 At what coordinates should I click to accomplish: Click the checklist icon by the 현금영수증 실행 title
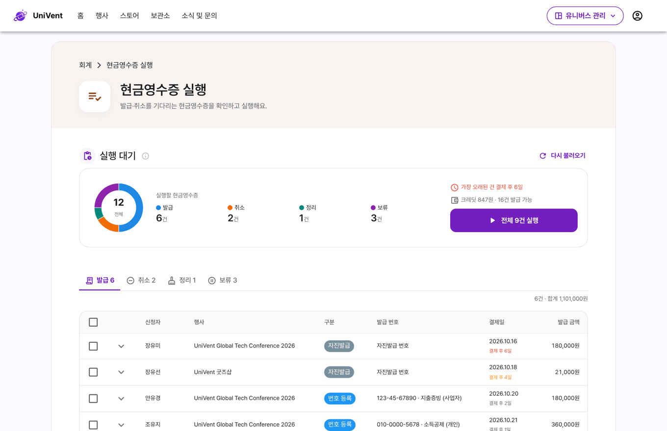click(x=95, y=96)
